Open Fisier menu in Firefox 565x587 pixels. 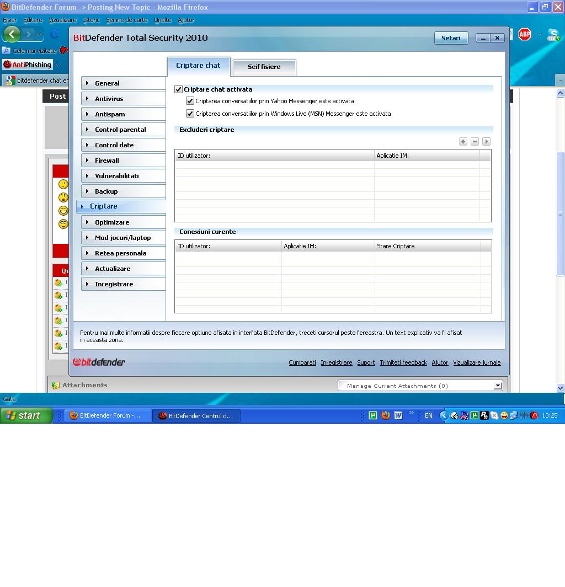tap(10, 20)
